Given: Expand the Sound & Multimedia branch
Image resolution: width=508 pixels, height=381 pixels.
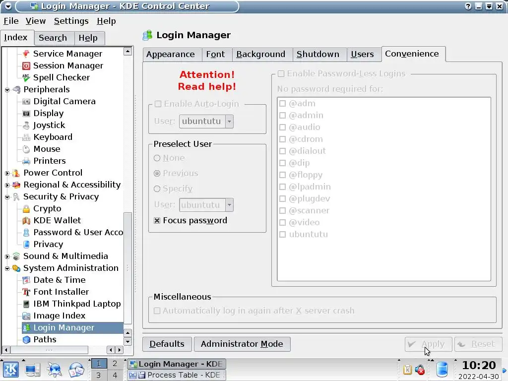Looking at the screenshot, I should (x=7, y=256).
